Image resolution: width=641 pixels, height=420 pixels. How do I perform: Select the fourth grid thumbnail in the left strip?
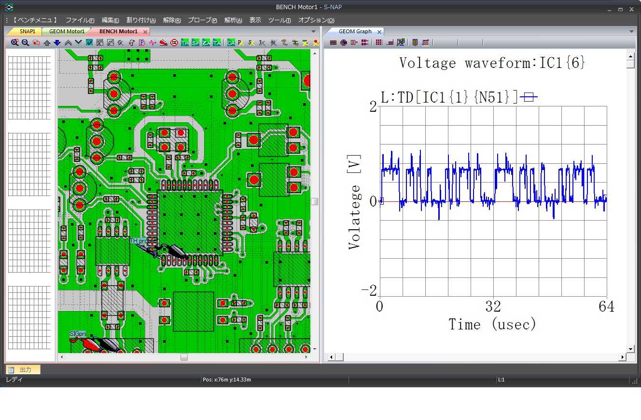coord(29,318)
